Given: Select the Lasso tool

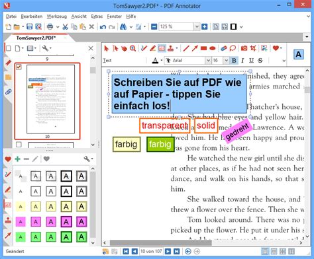Looking at the screenshot, I should coord(233,48).
